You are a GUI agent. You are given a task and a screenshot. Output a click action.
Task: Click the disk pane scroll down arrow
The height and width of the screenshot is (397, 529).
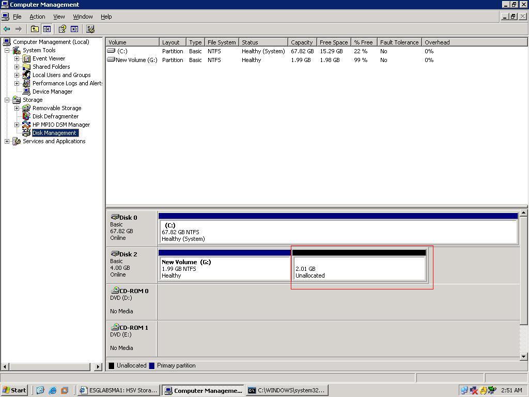coord(523,356)
